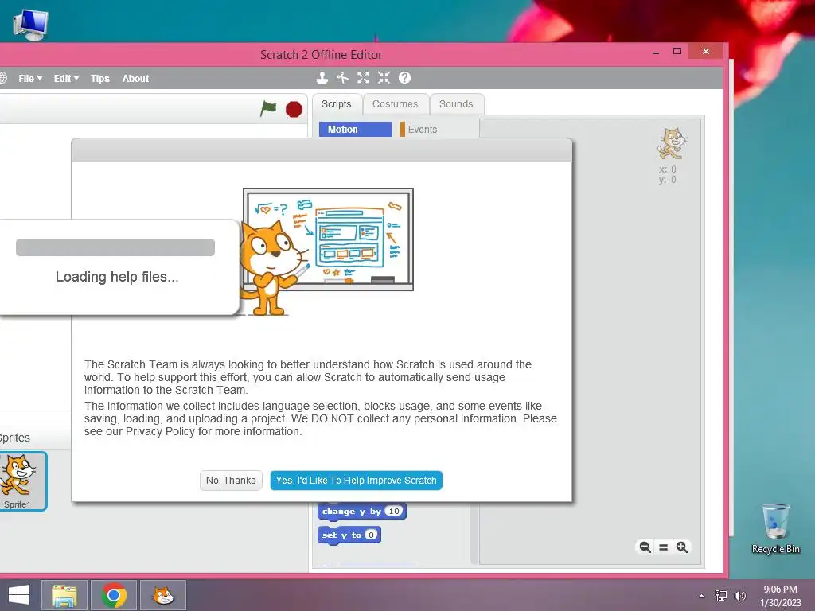815x611 pixels.
Task: Select the Duplicate stamp tool
Action: pyautogui.click(x=322, y=78)
